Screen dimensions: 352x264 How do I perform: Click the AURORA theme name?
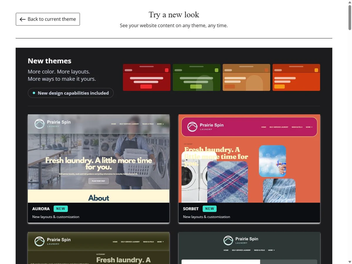[x=41, y=209]
